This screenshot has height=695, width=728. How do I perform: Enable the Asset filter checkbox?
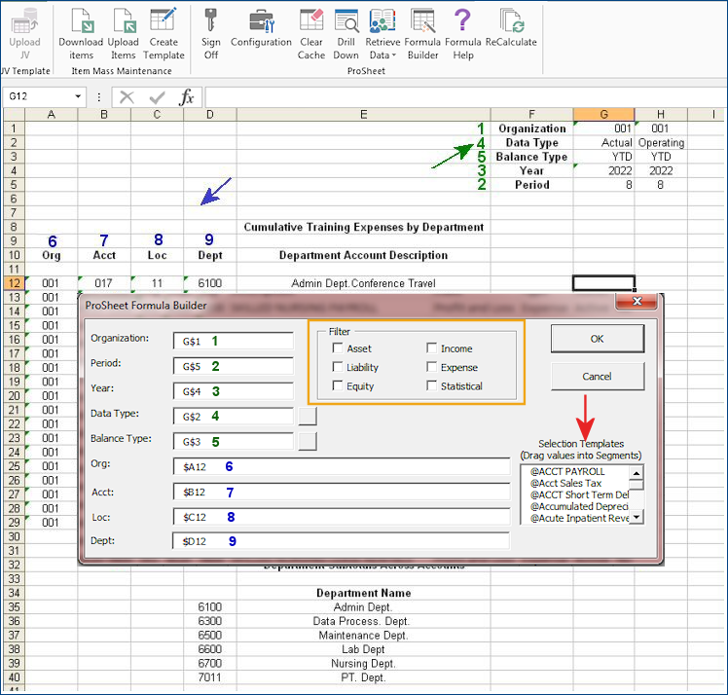point(338,348)
